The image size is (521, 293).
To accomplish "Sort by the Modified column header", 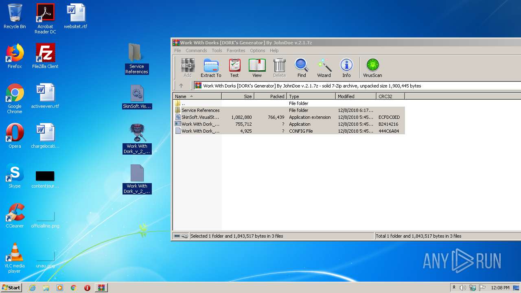I will 356,96.
